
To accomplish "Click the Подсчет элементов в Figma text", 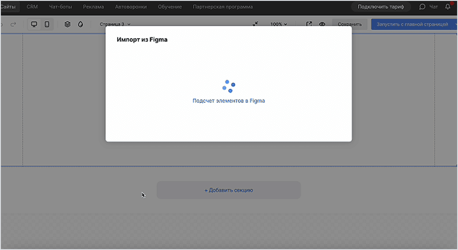I will [229, 101].
